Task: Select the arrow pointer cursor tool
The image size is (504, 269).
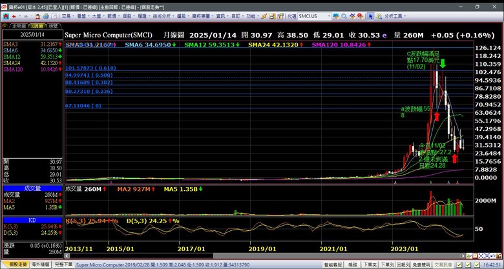Action: 371,16
